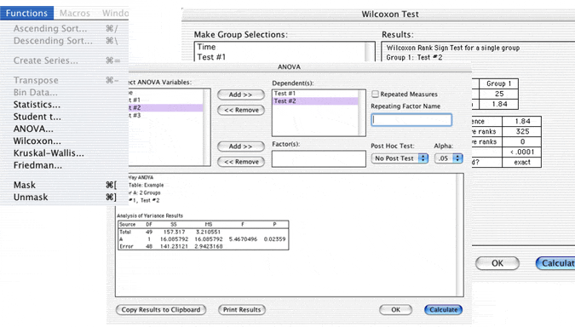Click the Print Results button
The image size is (575, 327).
(242, 310)
